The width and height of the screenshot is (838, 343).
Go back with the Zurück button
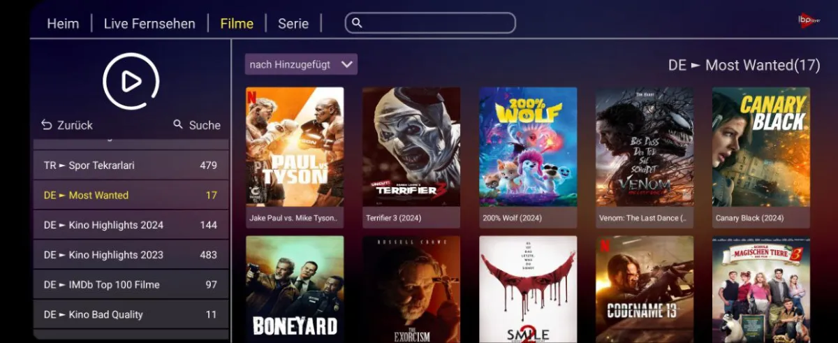click(67, 125)
